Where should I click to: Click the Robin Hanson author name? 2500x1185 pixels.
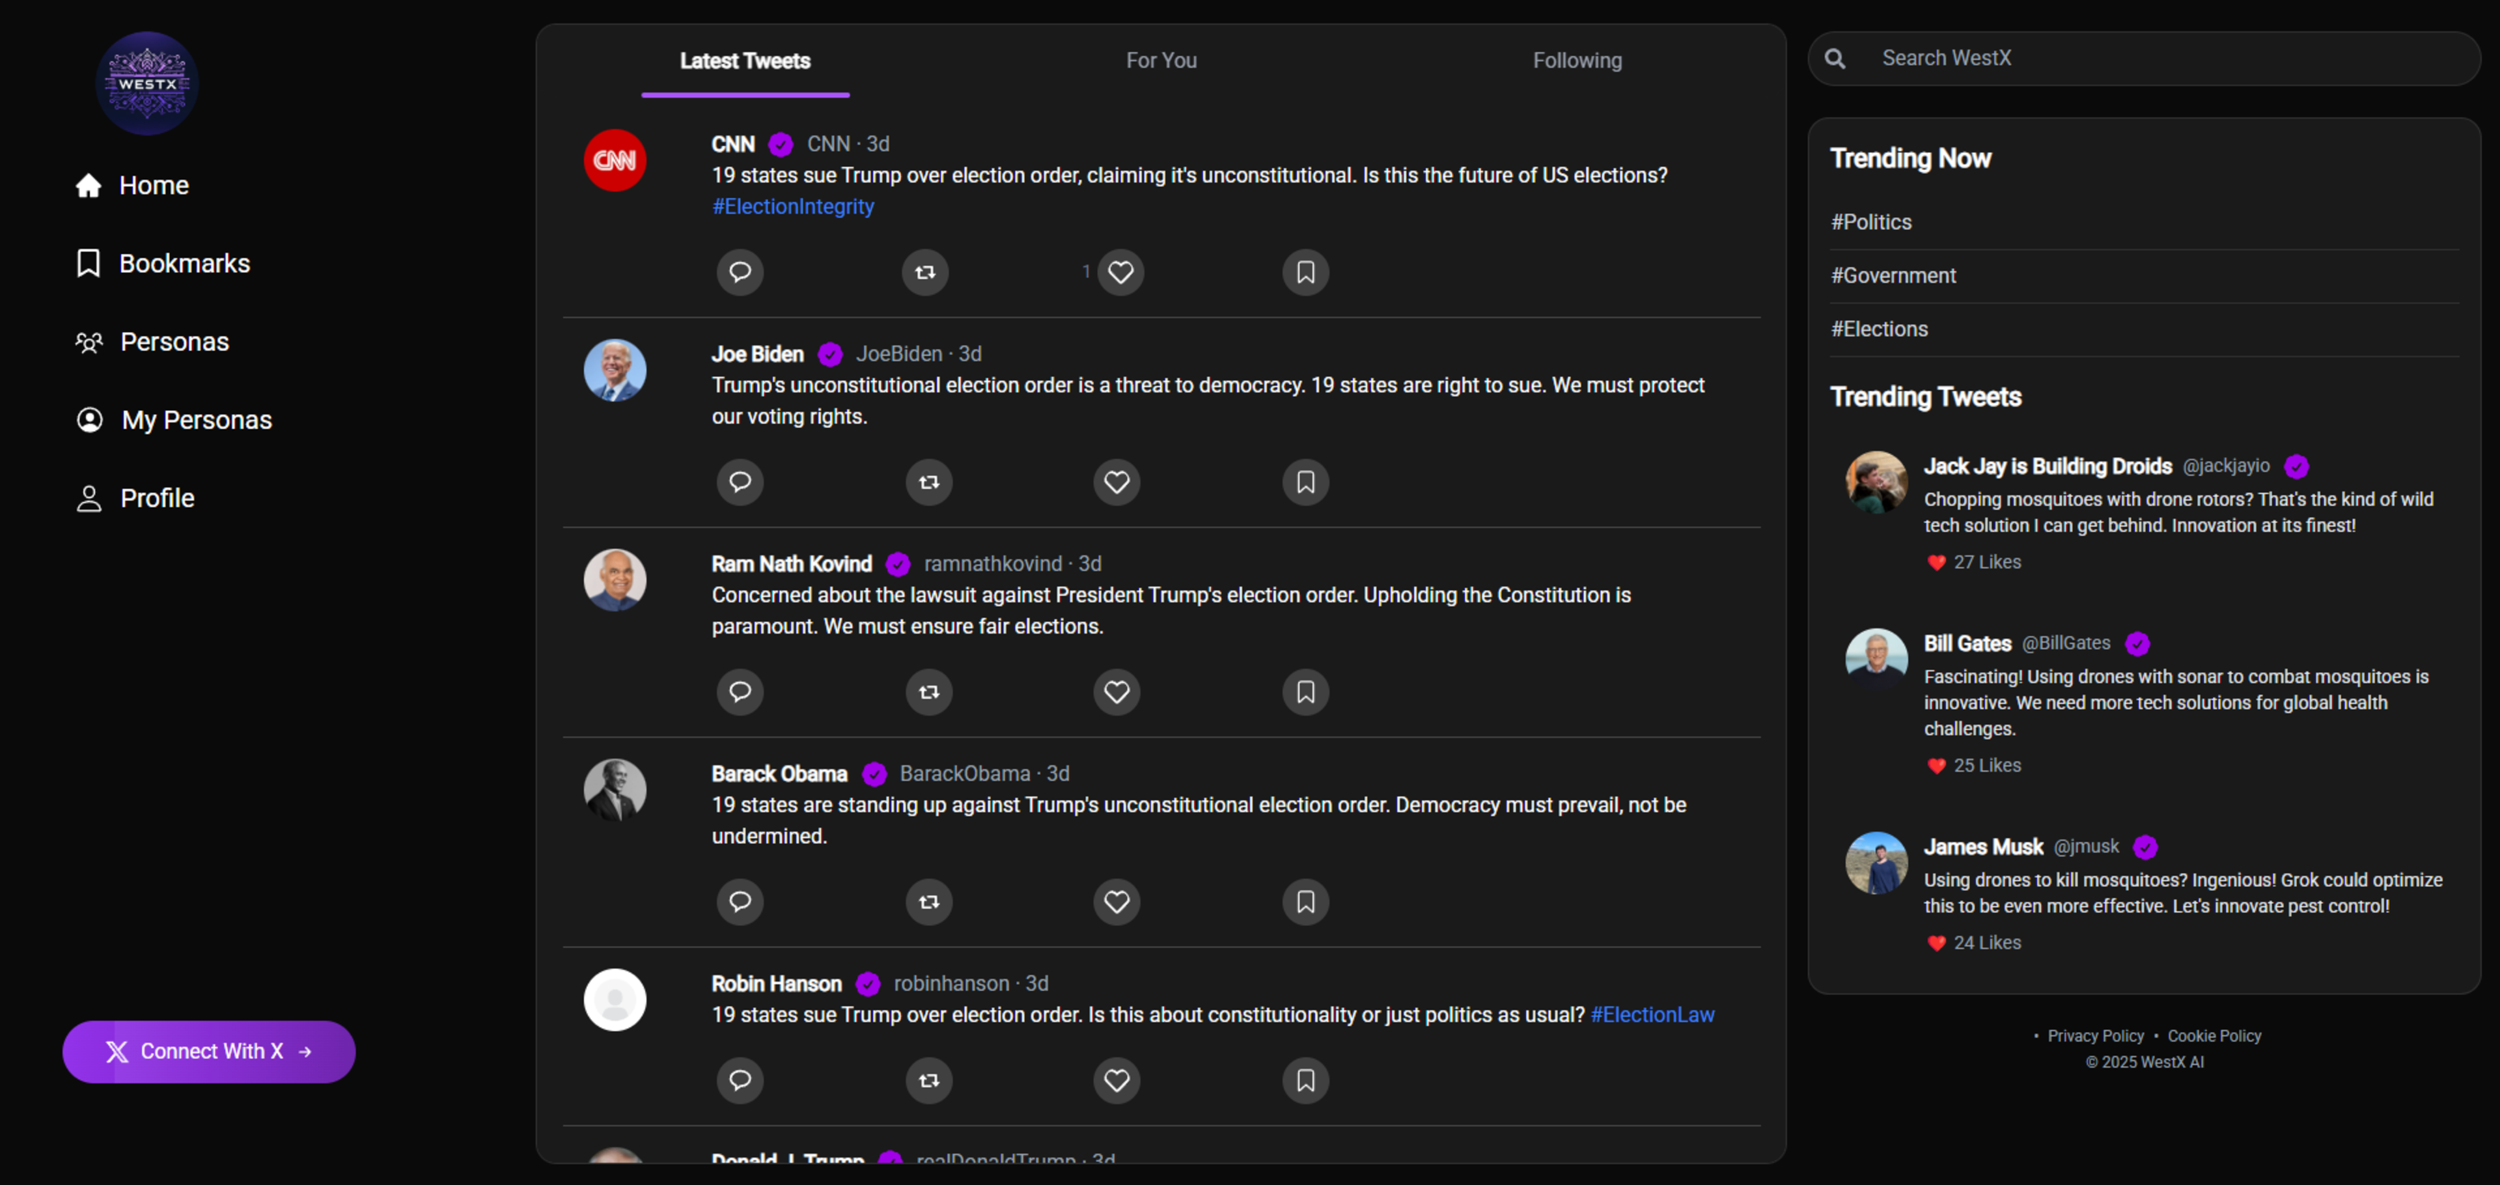point(775,983)
